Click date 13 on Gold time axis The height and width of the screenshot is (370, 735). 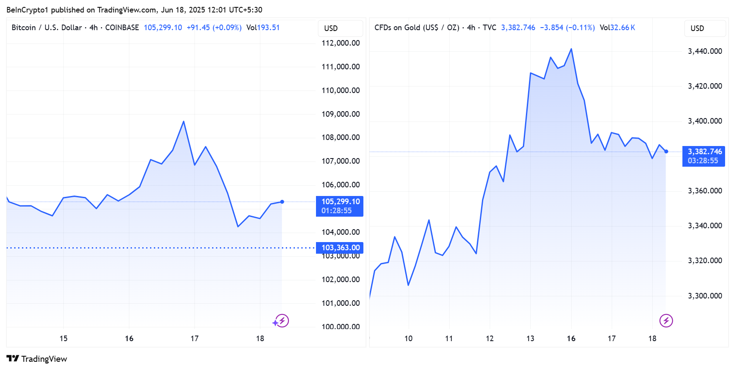(530, 339)
